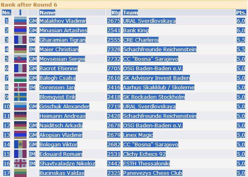Click the Georgian flag next to Shavtvaladze Nikoloz
Viewport: 248px width, 177px height.
(x=20, y=163)
